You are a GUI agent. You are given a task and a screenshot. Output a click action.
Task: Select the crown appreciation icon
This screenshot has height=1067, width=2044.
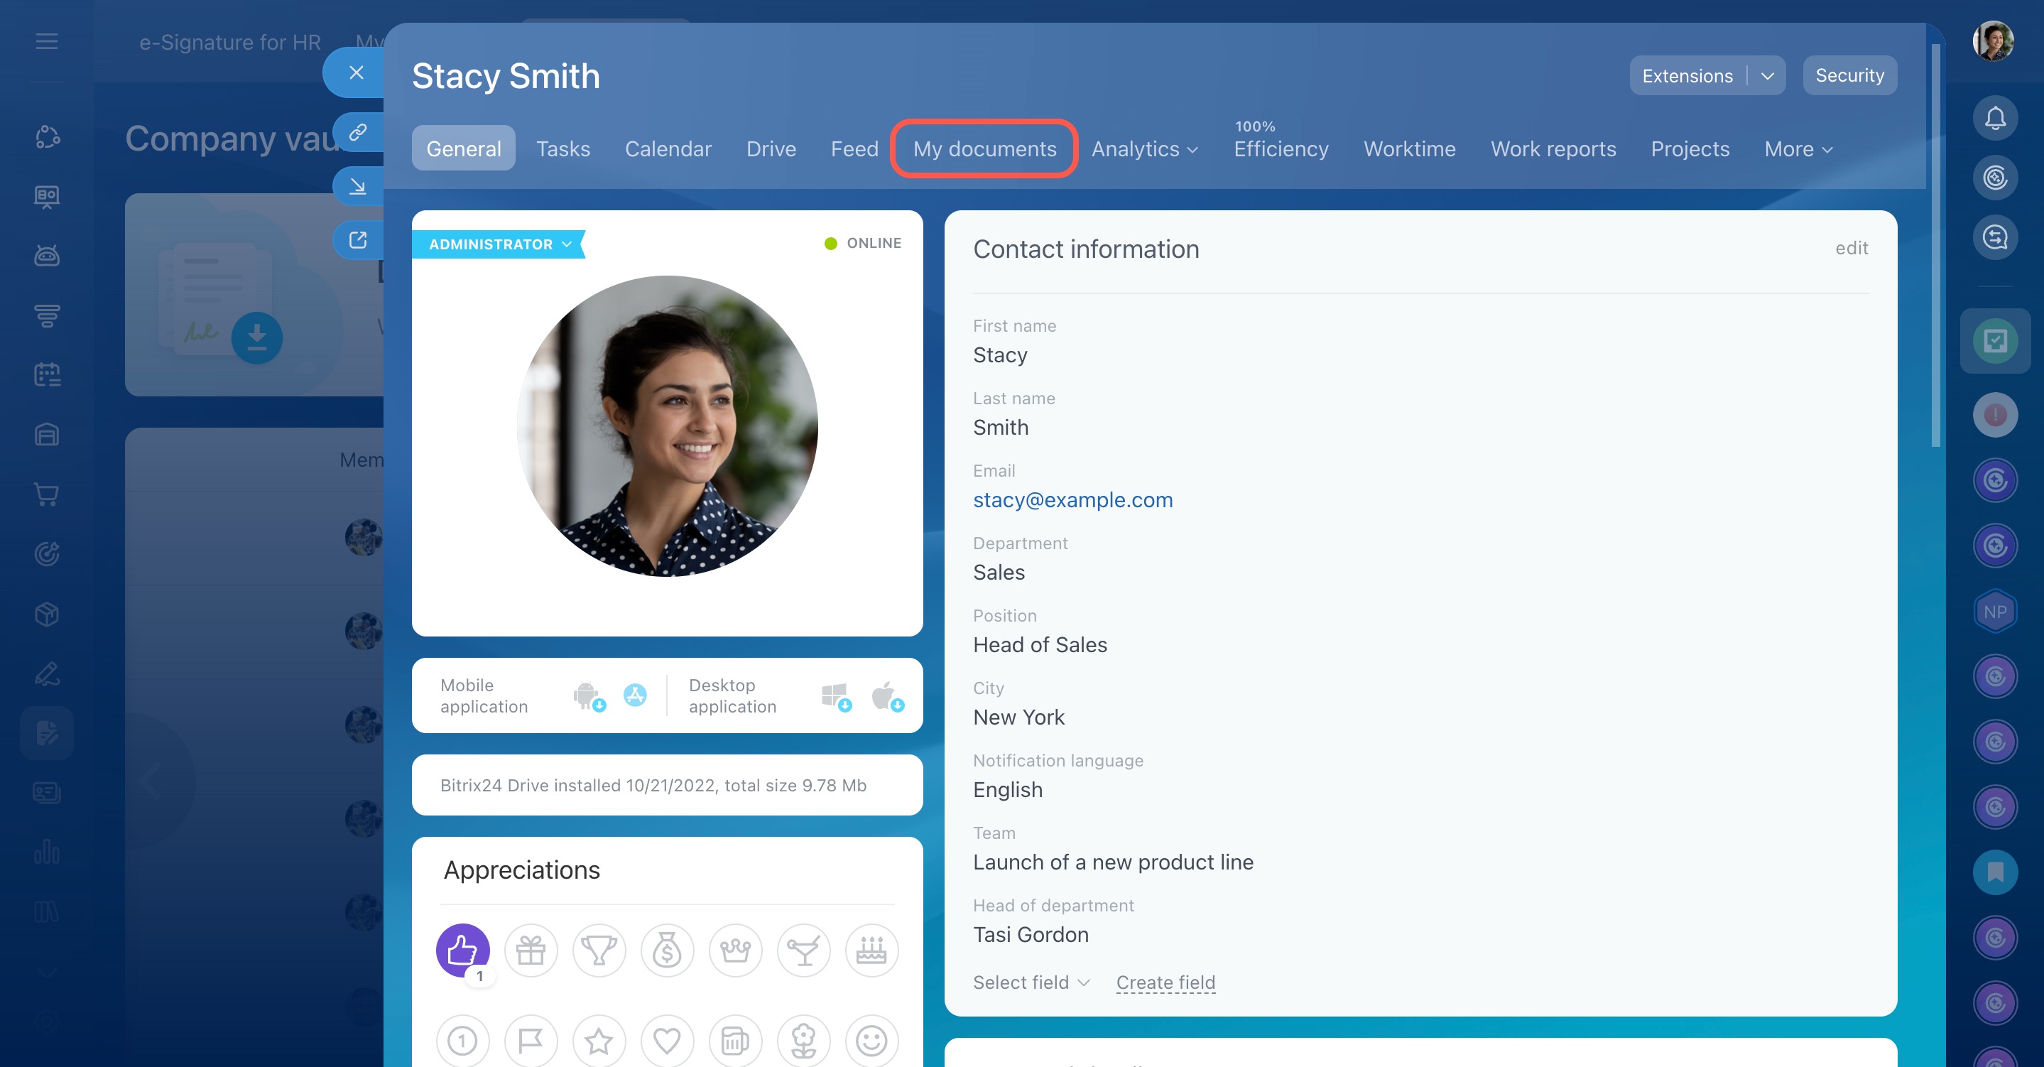coord(736,950)
